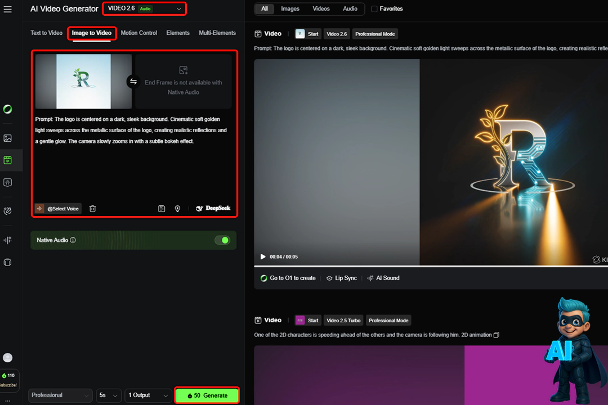This screenshot has height=405, width=608.
Task: Switch to the Text to Video tab
Action: coord(46,33)
